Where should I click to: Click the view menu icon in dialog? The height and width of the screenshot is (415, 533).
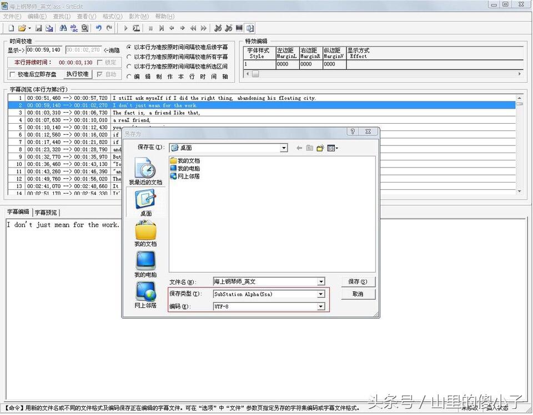click(333, 148)
